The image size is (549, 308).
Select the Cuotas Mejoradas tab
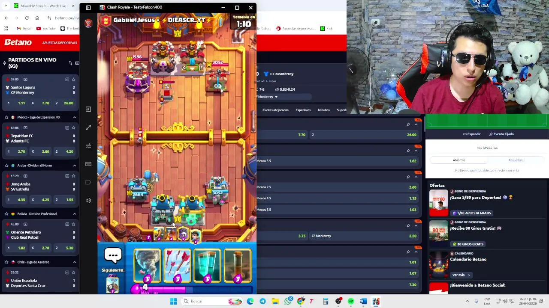pos(275,110)
